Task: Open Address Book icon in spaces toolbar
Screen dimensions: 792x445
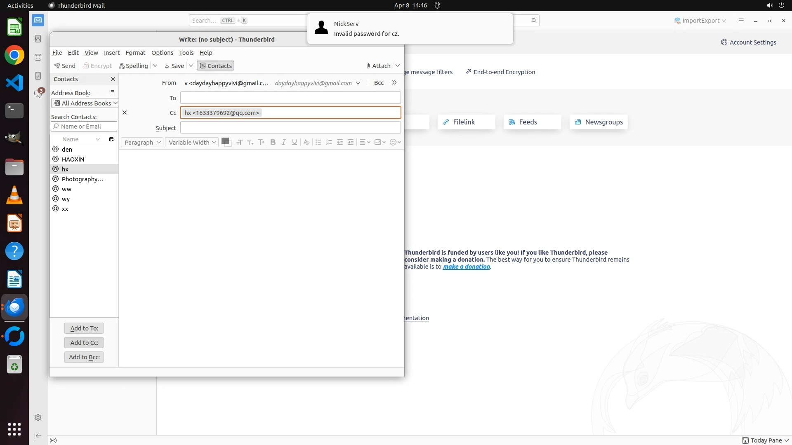Action: coord(38,39)
